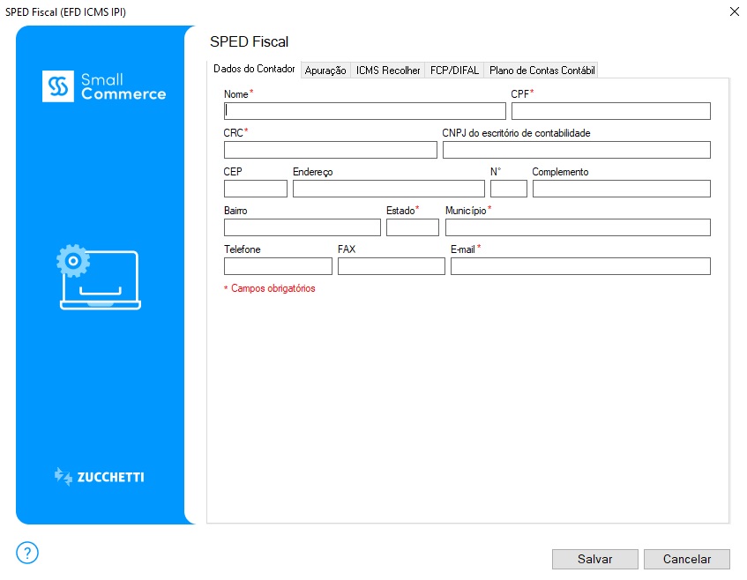
Task: Switch to the Apuração tab
Action: [x=325, y=71]
